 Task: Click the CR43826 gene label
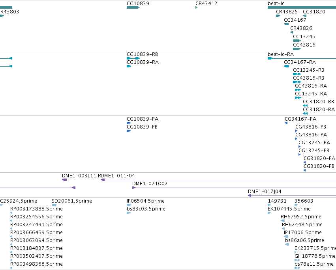[301, 28]
